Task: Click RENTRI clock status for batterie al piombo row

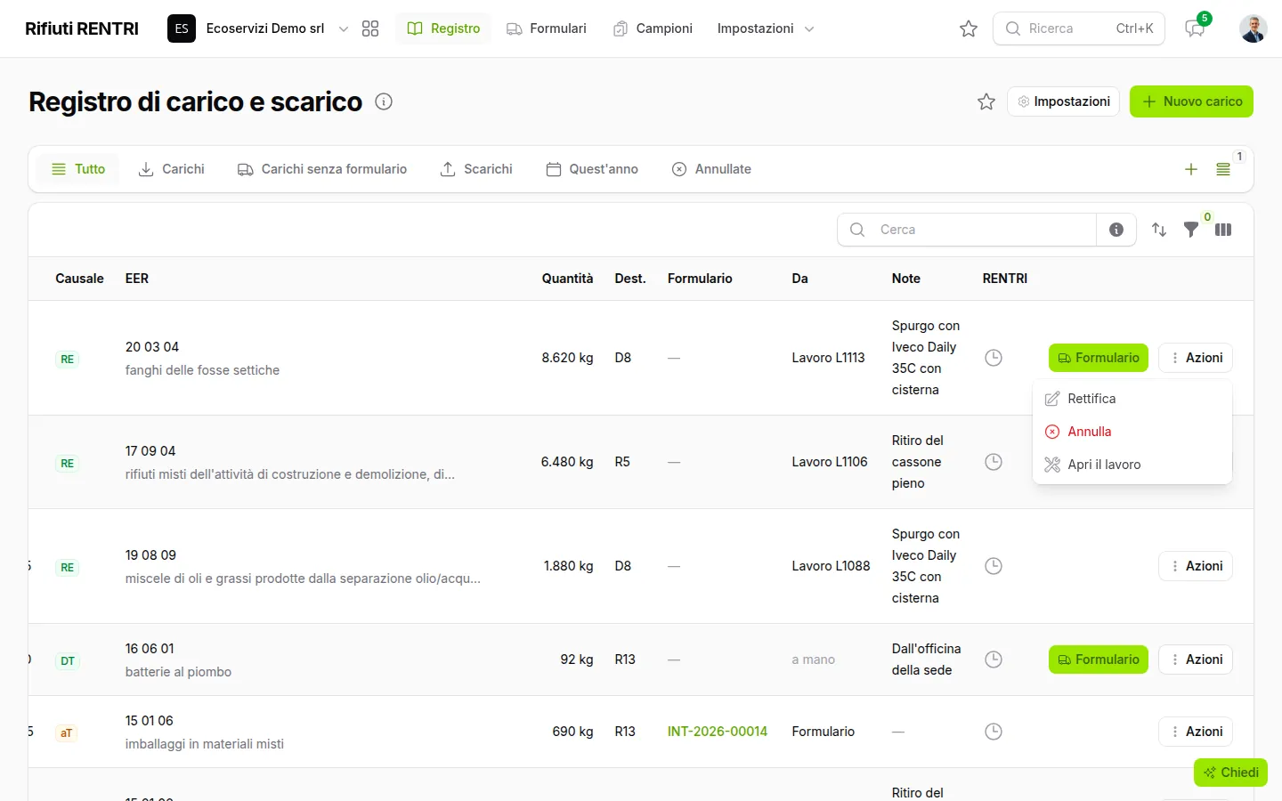Action: [994, 659]
